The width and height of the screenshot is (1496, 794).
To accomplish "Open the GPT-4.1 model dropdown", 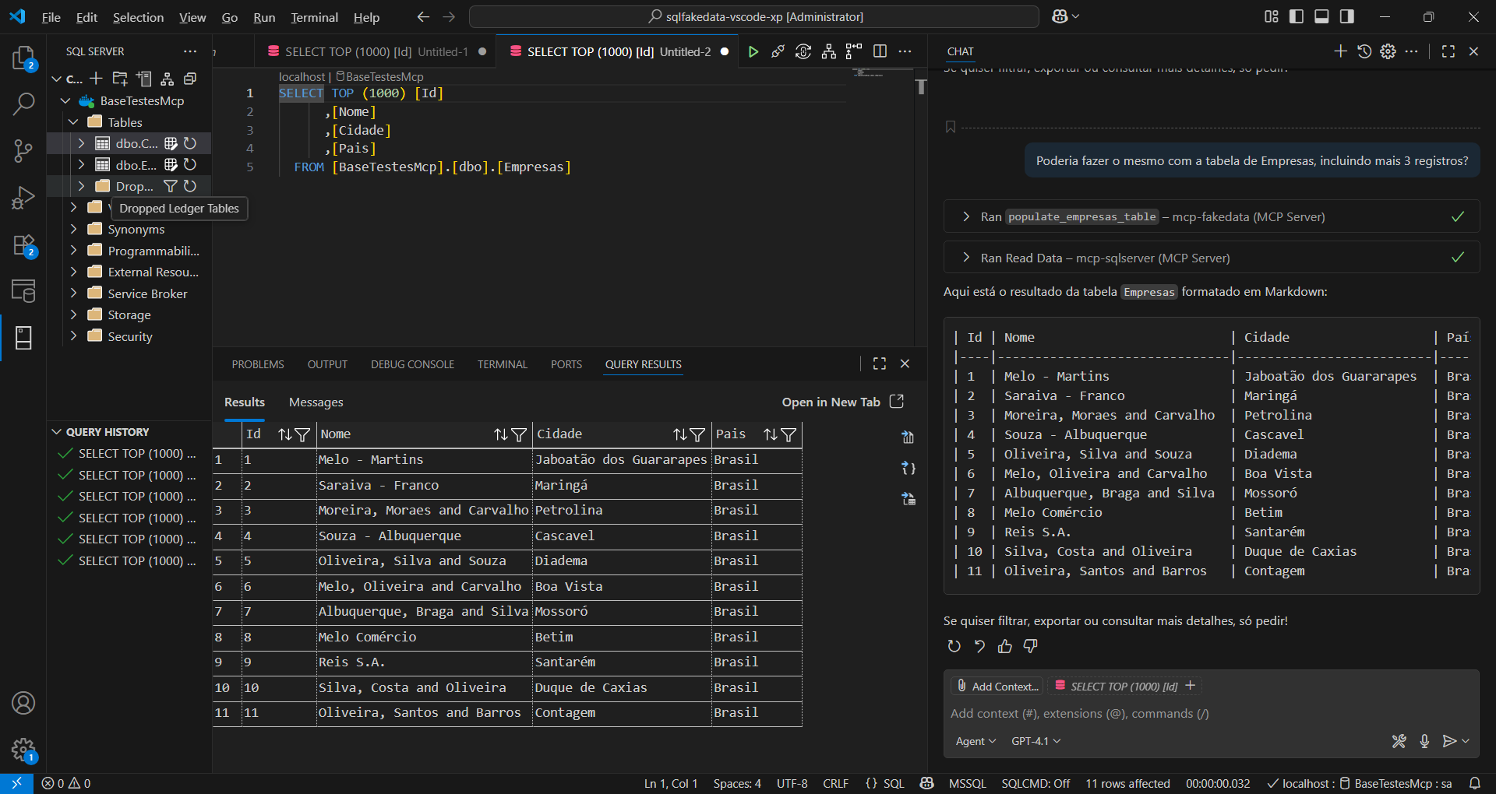I will click(1036, 741).
